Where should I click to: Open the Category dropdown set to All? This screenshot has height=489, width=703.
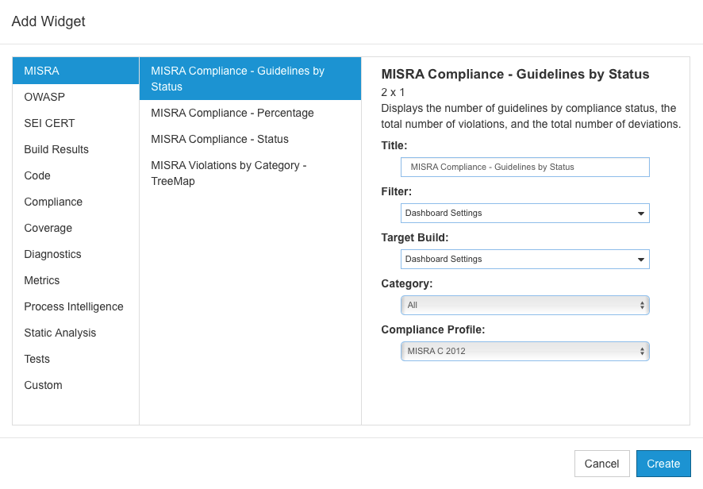tap(525, 305)
